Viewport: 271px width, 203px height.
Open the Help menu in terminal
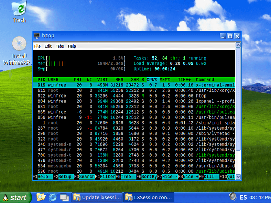[x=72, y=46]
